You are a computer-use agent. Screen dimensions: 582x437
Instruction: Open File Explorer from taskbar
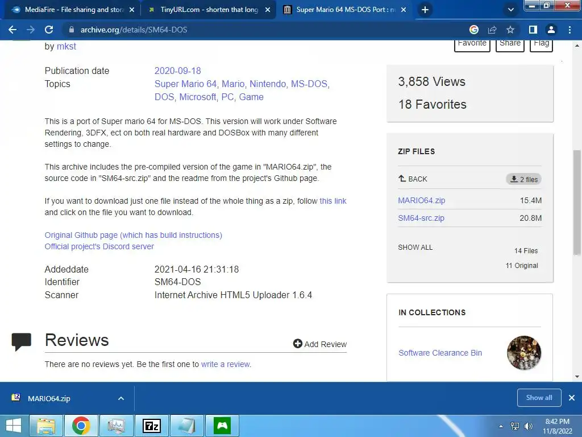point(46,426)
